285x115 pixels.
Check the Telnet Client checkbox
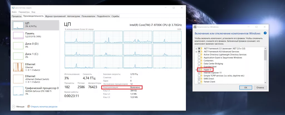199,82
